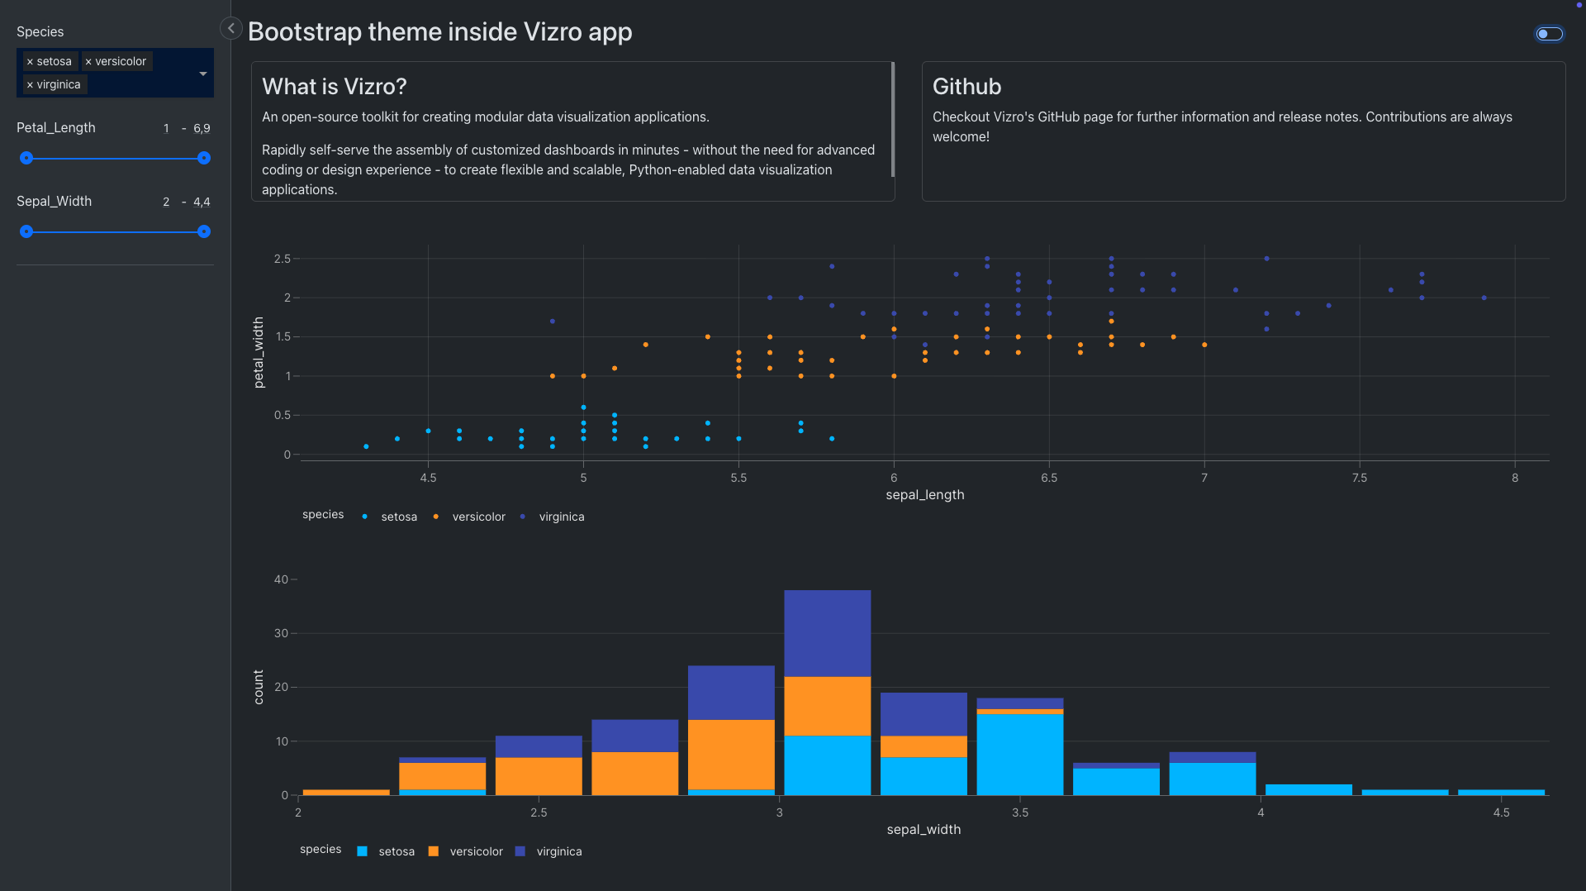Click Sepal_Width slider right handle
The width and height of the screenshot is (1586, 891).
[204, 231]
